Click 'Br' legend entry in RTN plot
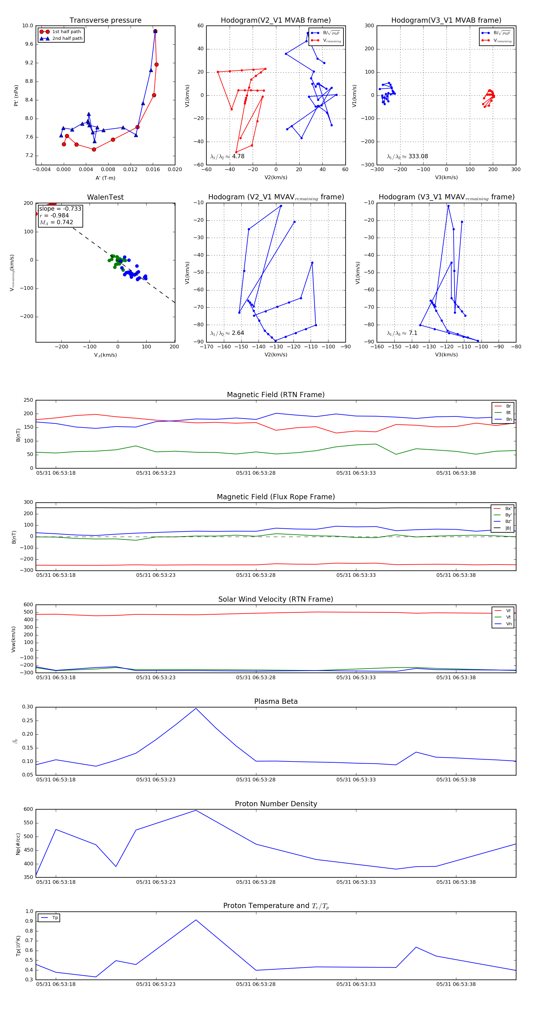This screenshot has width=552, height=1012. point(503,406)
